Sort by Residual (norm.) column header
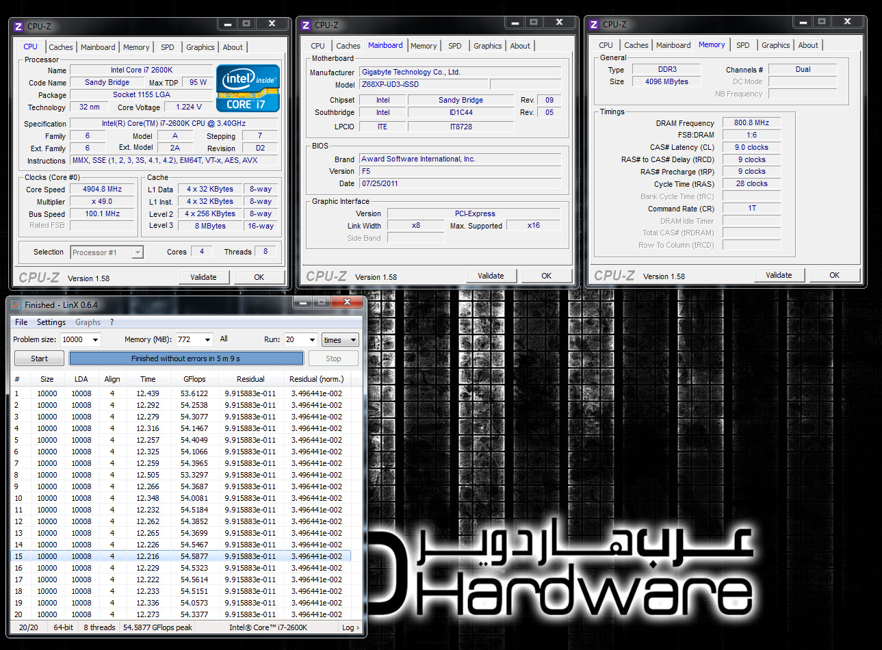 (316, 379)
